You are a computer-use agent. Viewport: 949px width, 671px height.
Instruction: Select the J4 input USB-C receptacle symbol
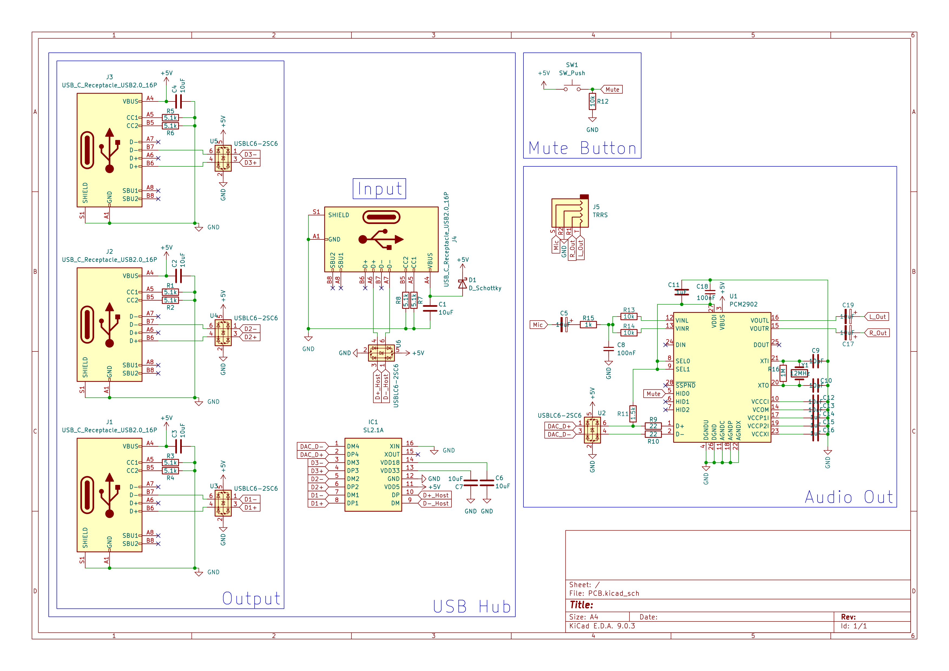coord(381,239)
